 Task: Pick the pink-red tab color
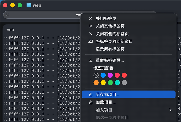click(x=117, y=75)
